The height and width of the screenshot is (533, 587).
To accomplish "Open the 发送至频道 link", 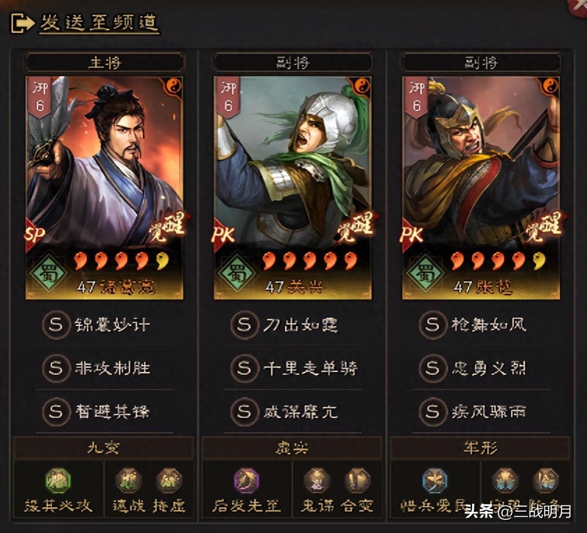I will click(99, 23).
